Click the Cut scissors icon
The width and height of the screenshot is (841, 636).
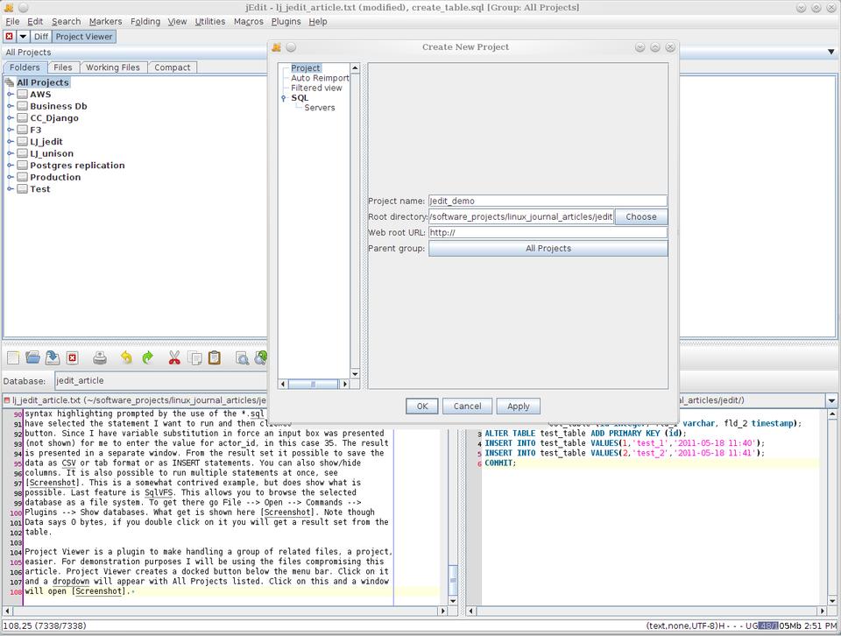[173, 357]
